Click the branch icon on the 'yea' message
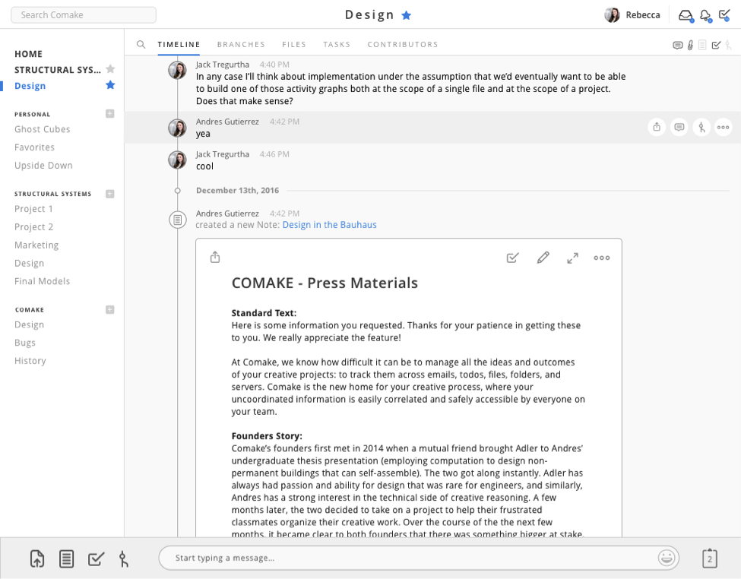This screenshot has height=579, width=741. tap(701, 128)
